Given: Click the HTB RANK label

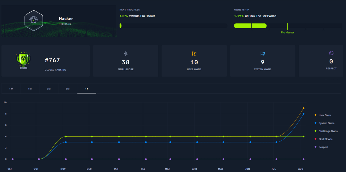Looking at the screenshot, I should click(x=65, y=24).
